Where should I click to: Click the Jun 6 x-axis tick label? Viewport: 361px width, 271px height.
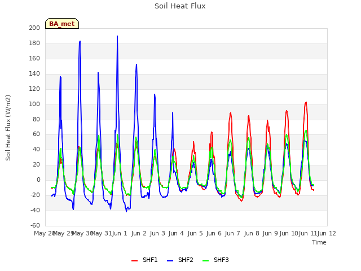[214, 233]
